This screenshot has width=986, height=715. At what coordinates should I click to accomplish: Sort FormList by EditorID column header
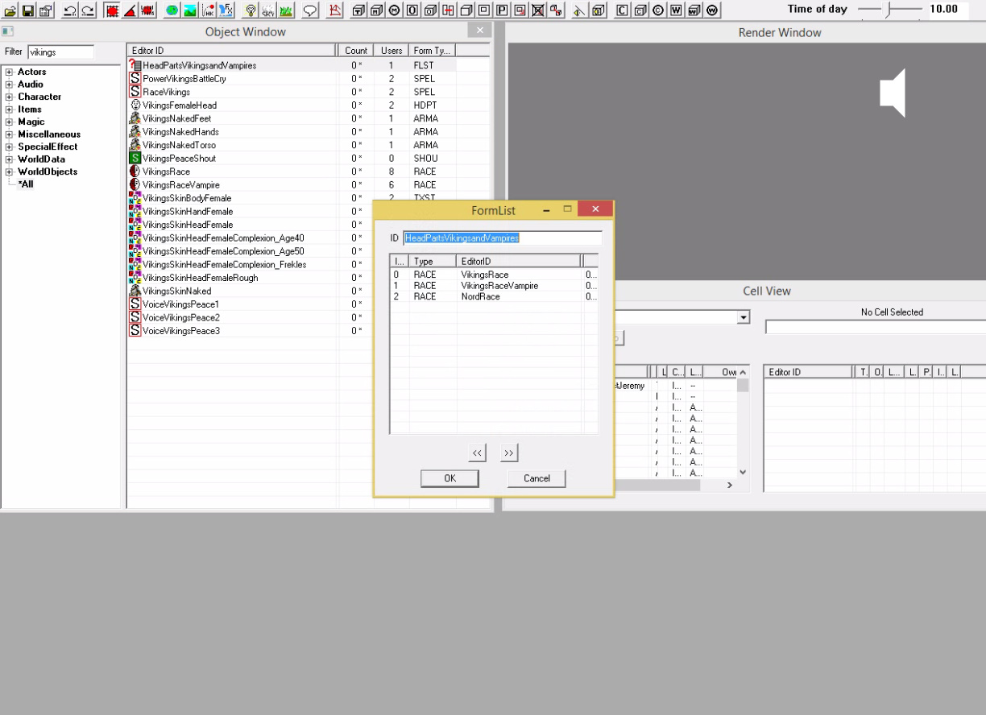coord(519,262)
